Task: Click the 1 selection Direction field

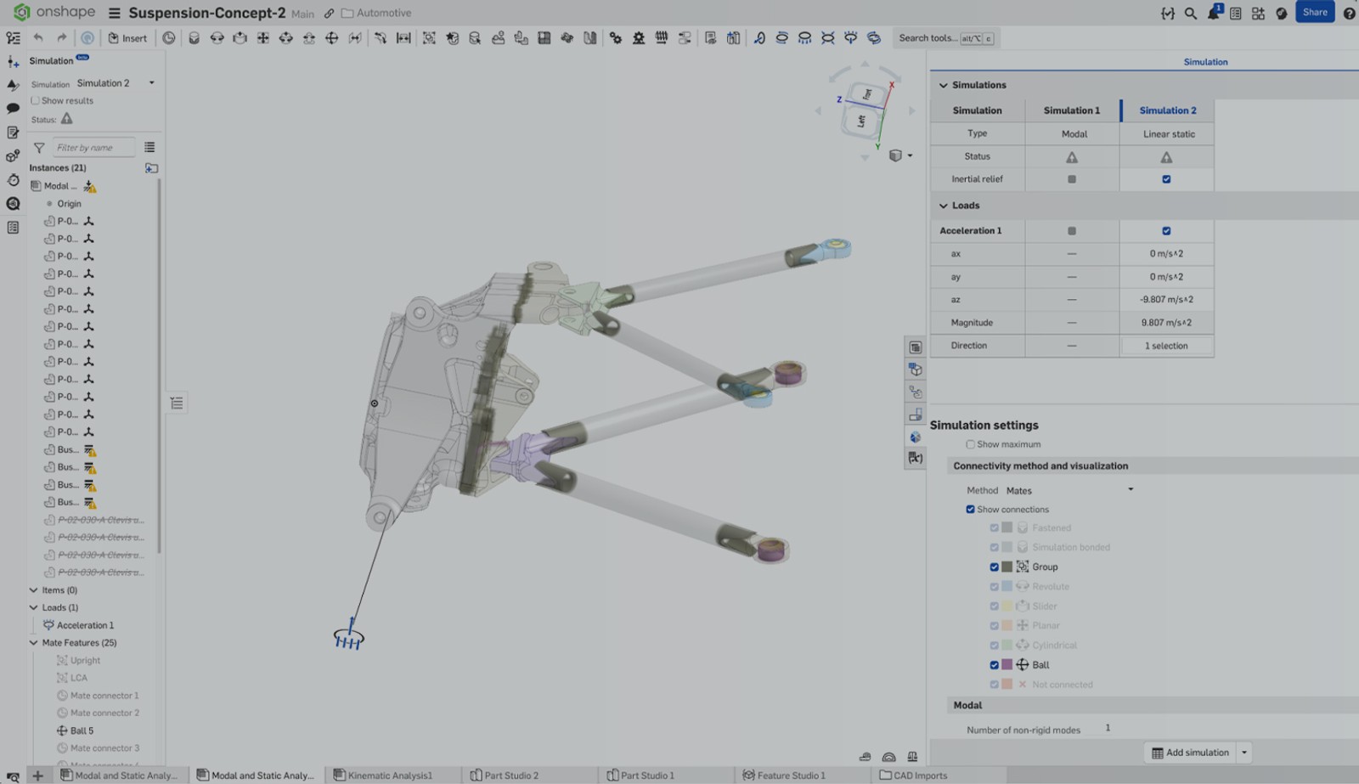Action: [1166, 346]
